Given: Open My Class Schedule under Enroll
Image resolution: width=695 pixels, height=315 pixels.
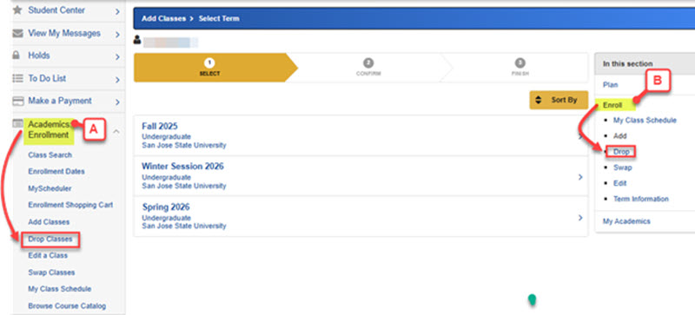Looking at the screenshot, I should [x=645, y=120].
